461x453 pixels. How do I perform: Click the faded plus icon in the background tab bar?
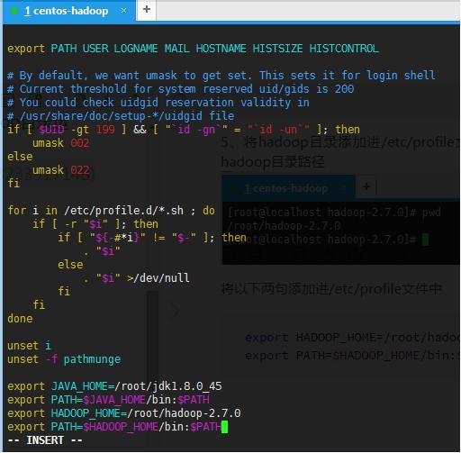click(x=366, y=187)
